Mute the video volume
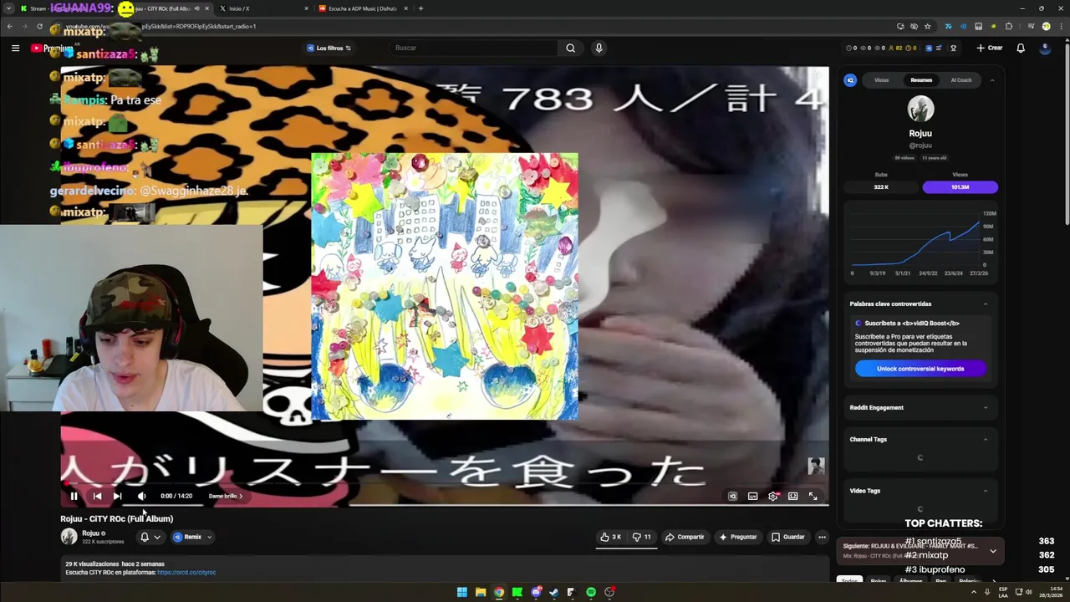Image resolution: width=1070 pixels, height=602 pixels. pos(141,496)
